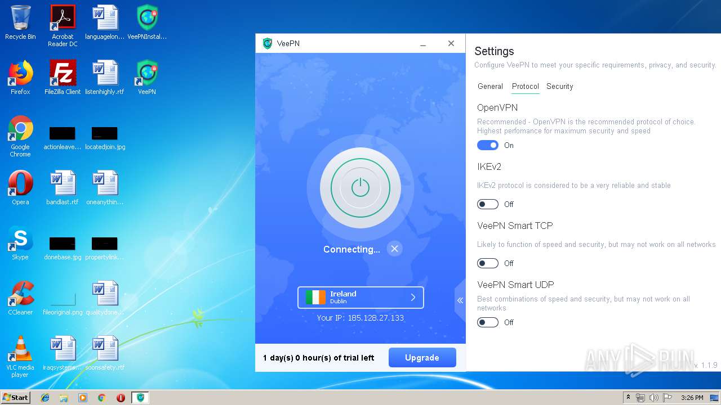Select the VLC media player desktop icon
Viewport: 721px width, 405px height.
[x=20, y=357]
